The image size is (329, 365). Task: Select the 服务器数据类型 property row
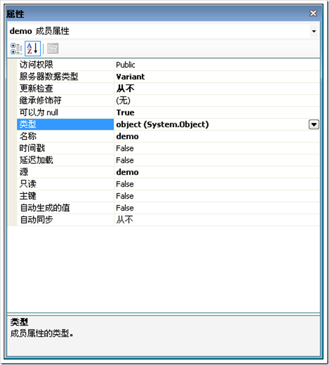(65, 76)
